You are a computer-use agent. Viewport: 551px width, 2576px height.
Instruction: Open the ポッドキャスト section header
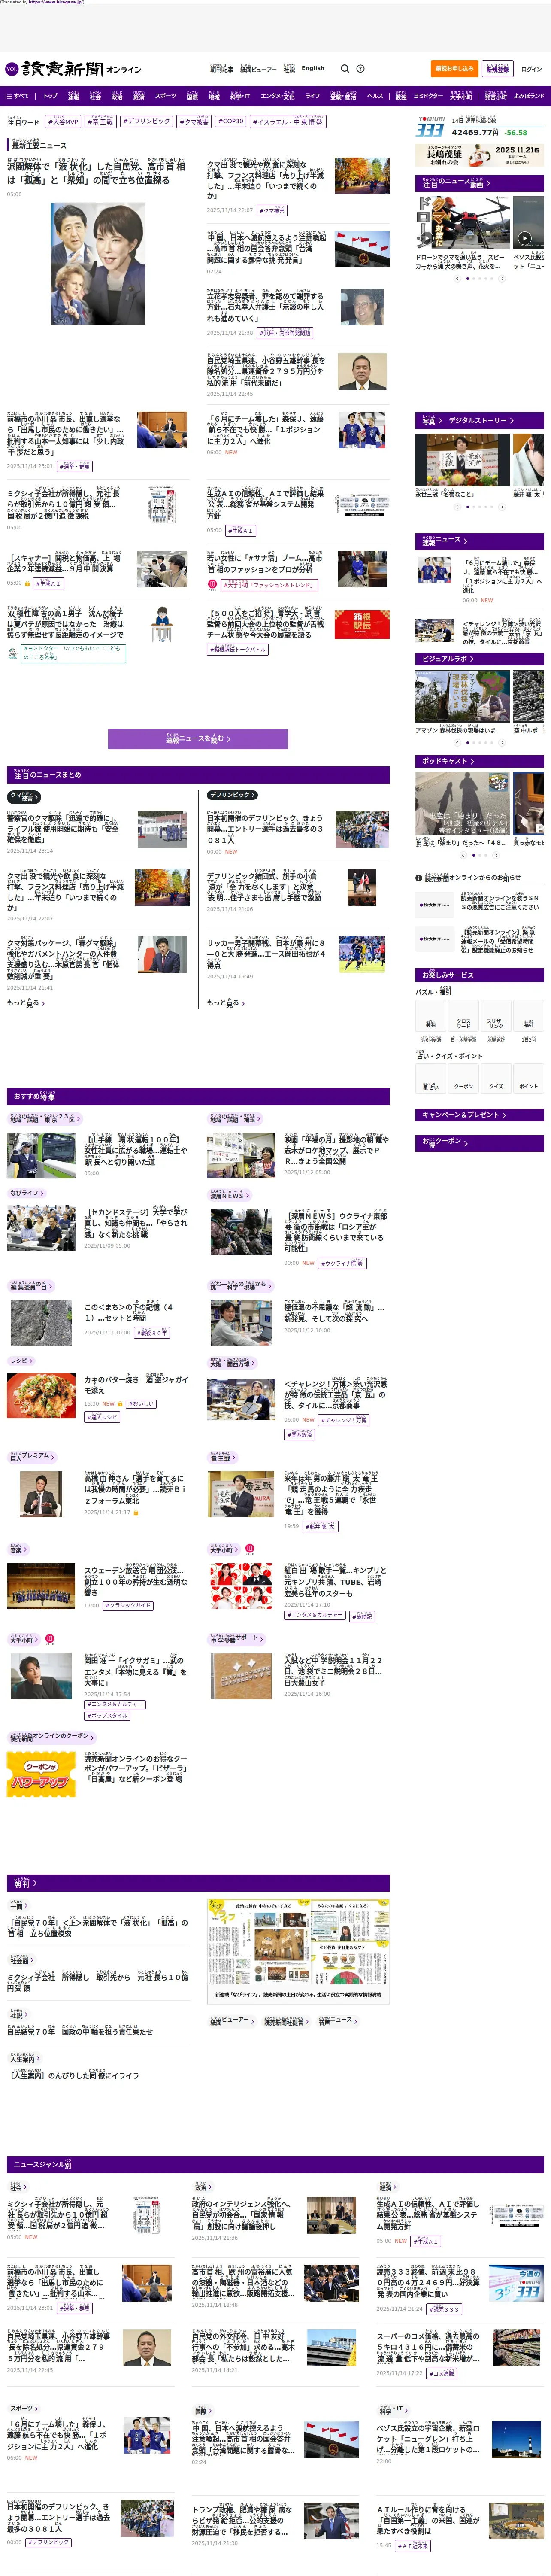[x=480, y=761]
